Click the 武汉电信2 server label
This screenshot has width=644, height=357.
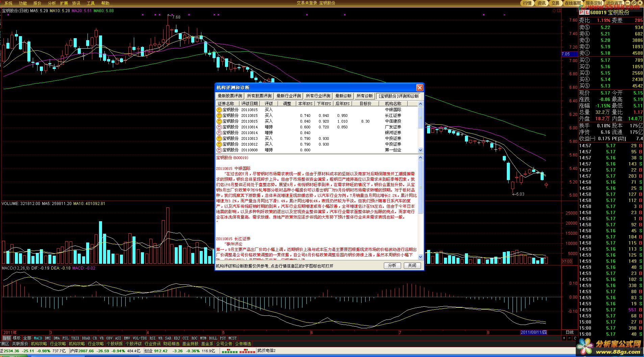[266, 351]
